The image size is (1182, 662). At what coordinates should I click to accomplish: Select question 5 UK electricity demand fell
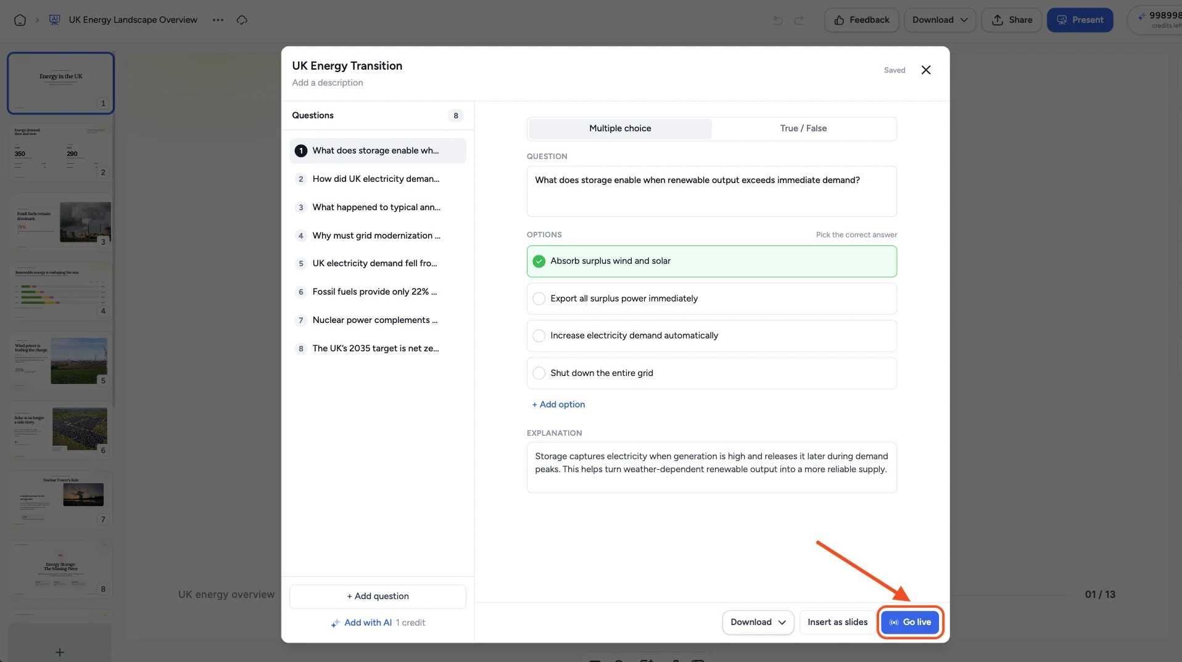coord(378,263)
